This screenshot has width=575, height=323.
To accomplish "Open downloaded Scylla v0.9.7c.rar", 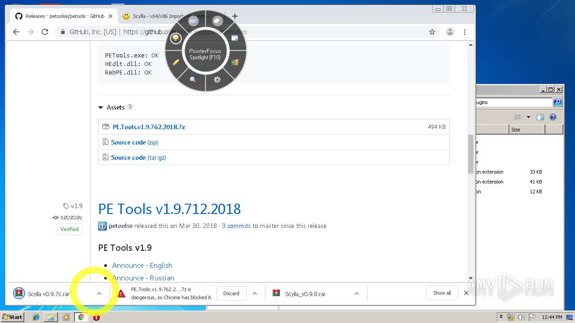I will (49, 294).
